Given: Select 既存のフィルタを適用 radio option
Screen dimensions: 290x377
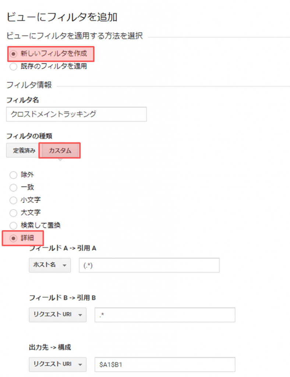Looking at the screenshot, I should (14, 67).
